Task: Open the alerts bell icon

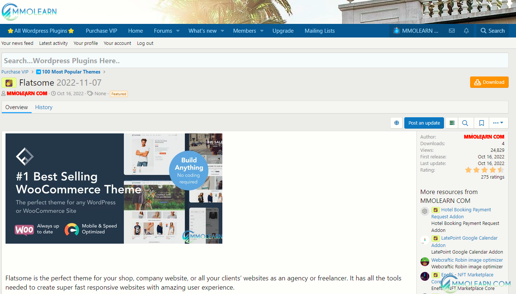Action: (x=466, y=31)
